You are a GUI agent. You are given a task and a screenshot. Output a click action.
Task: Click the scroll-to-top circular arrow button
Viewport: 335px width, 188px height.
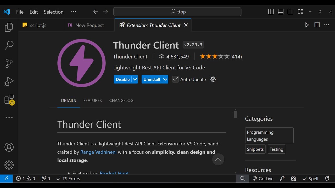tap(218, 160)
